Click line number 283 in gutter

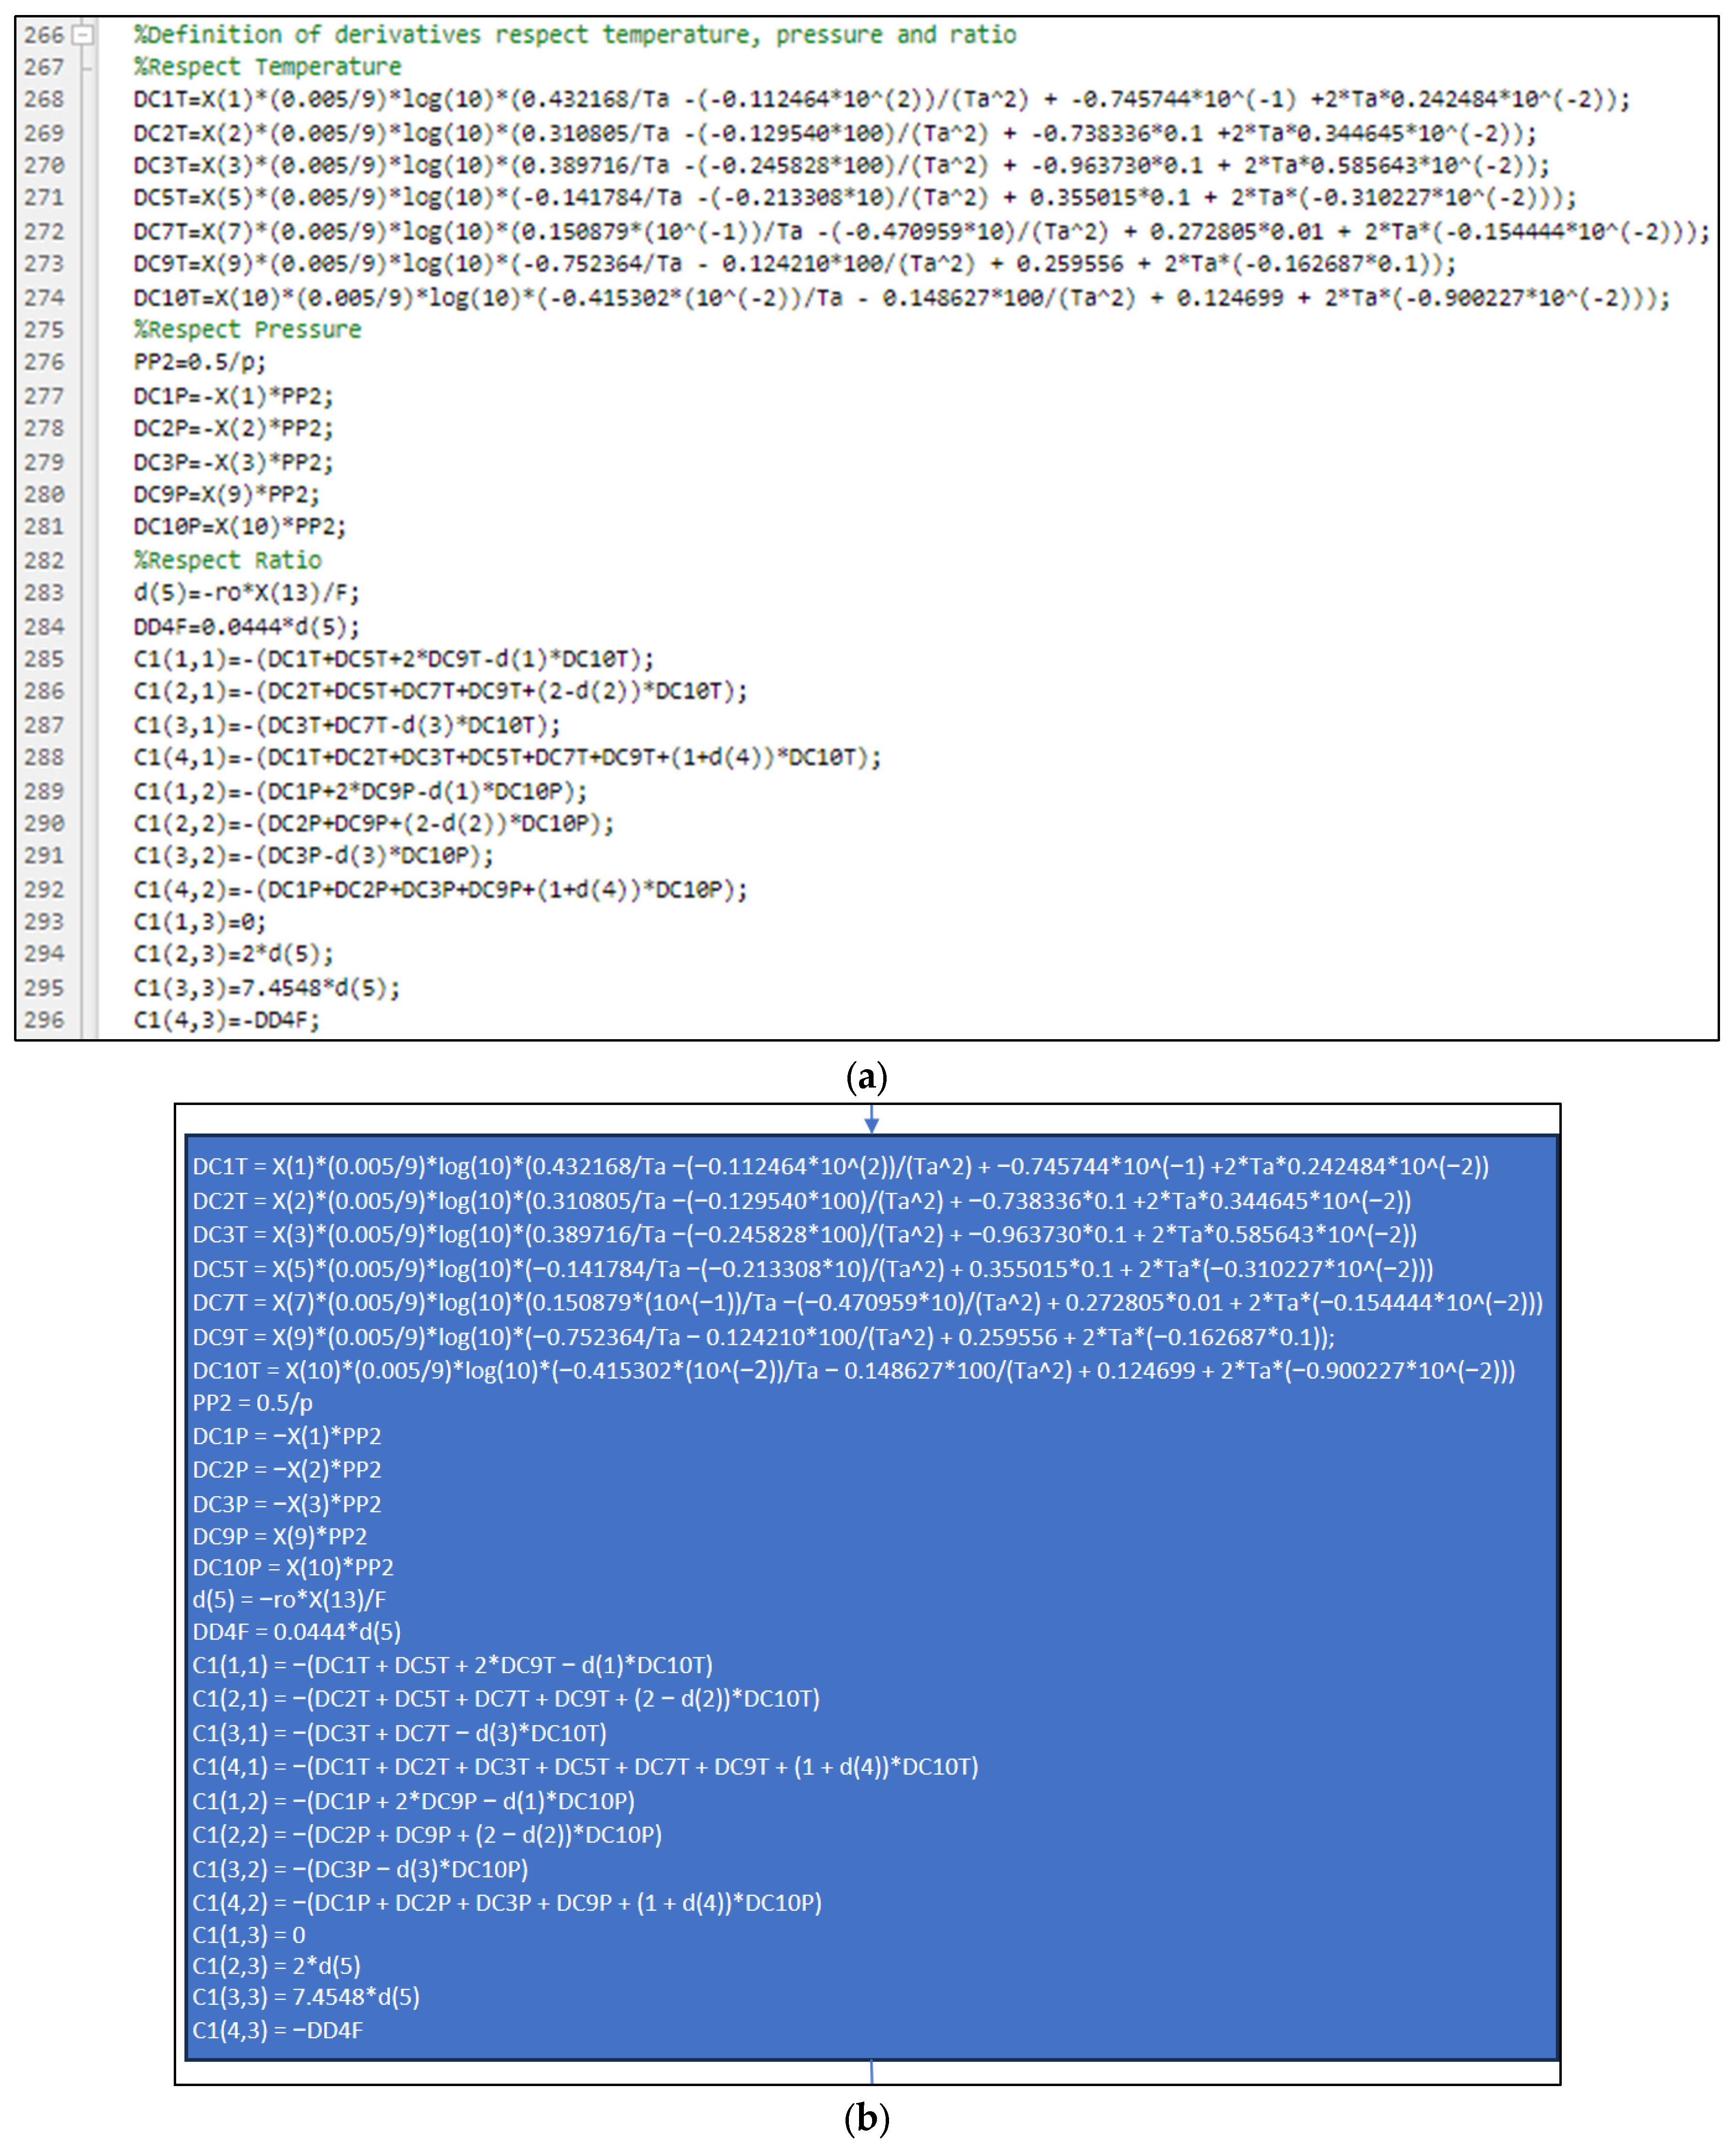coord(44,594)
